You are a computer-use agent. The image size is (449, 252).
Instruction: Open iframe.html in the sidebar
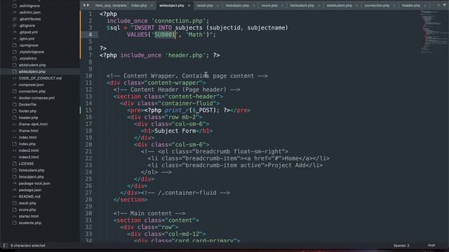tap(28, 131)
